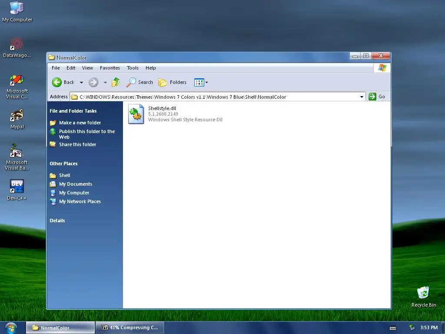
Task: Select My Computer desktop icon
Action: [17, 12]
